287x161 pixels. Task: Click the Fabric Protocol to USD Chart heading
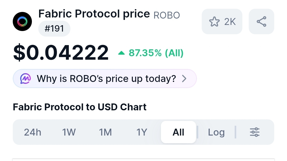[x=80, y=107]
